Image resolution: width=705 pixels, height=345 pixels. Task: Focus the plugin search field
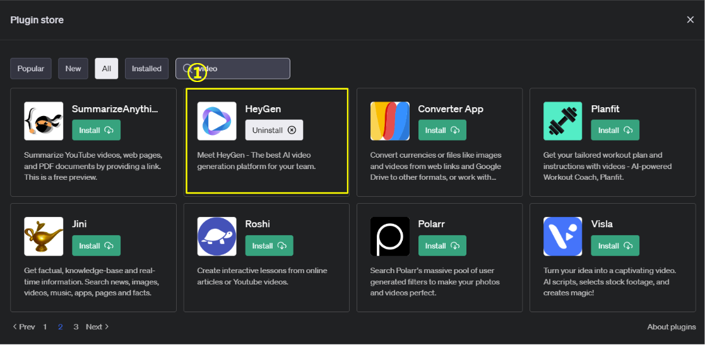(233, 69)
